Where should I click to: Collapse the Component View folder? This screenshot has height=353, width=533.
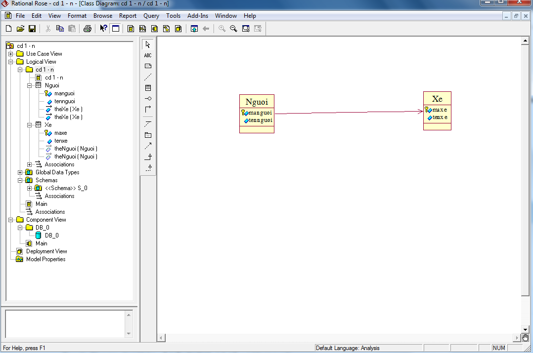tap(11, 220)
